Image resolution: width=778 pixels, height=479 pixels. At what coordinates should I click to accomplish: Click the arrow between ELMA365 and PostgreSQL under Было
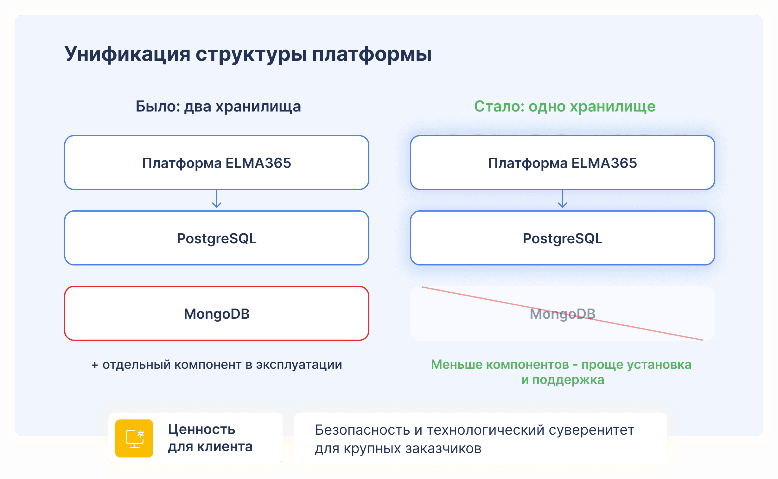pyautogui.click(x=217, y=199)
